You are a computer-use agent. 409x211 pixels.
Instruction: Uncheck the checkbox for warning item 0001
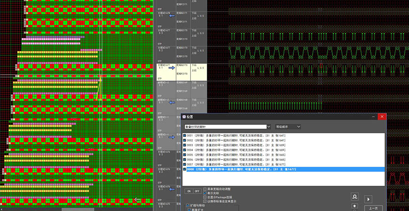click(185, 136)
